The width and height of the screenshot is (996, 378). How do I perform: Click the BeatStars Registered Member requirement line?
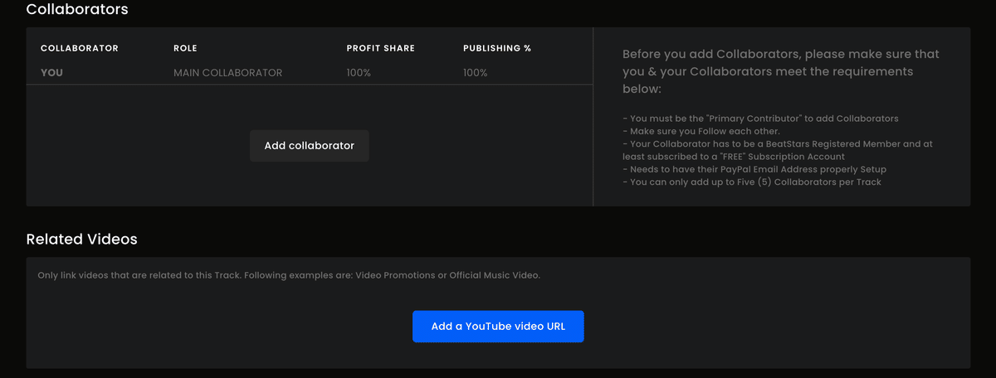[x=778, y=150]
